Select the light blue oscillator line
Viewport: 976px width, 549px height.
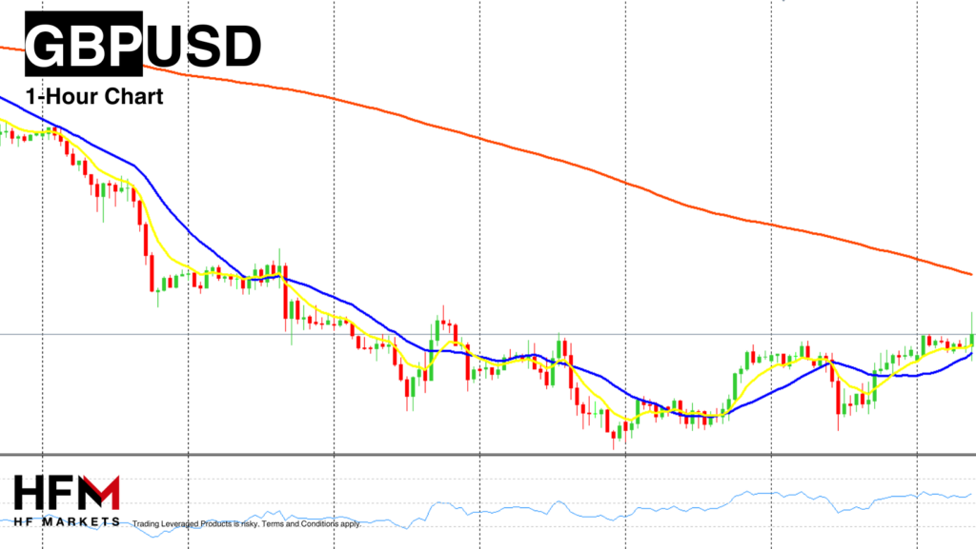762,494
